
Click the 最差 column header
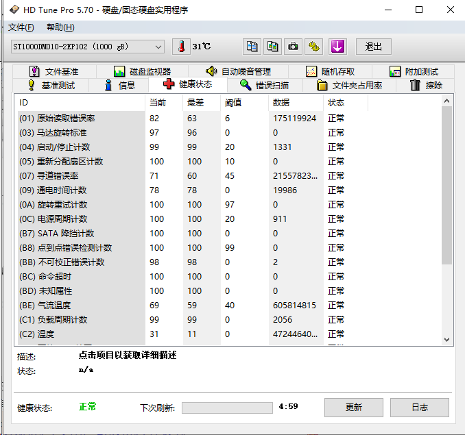click(202, 103)
